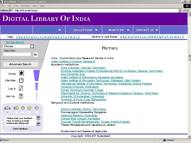This screenshot has width=191, height=143.
Task: Open University Of Hyderabad link
Action: point(83,96)
